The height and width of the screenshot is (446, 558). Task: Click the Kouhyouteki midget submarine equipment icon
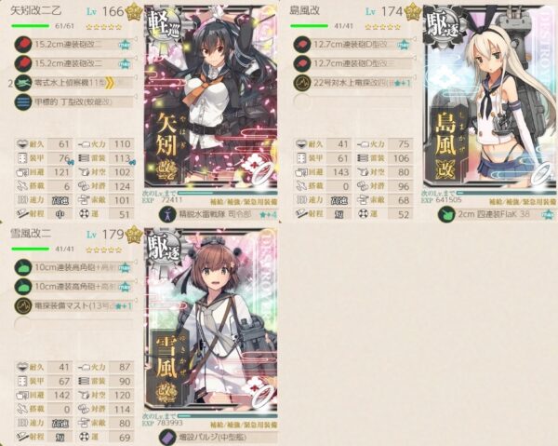coord(22,101)
